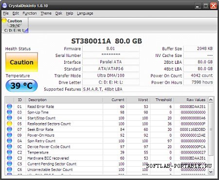Open the Help menu
The image size is (219, 180).
click(x=70, y=13)
